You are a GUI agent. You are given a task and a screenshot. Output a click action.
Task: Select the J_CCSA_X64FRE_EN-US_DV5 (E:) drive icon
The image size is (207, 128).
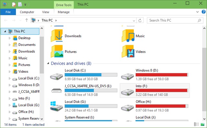(x=57, y=91)
